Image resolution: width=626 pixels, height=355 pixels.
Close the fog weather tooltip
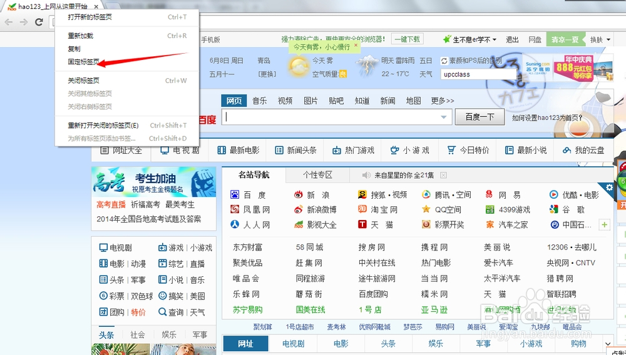point(356,46)
